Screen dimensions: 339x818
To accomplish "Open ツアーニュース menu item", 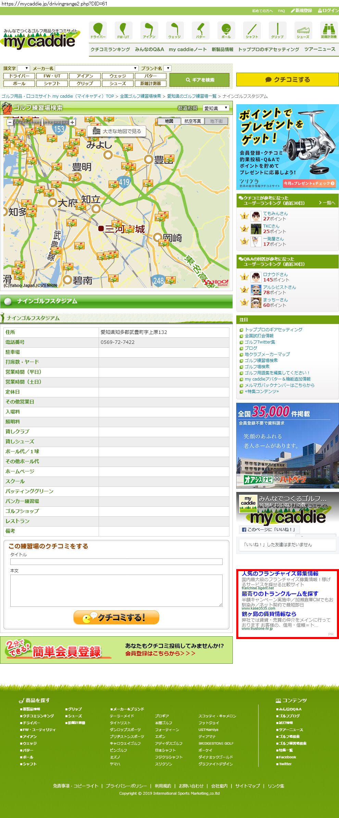I will (x=320, y=49).
